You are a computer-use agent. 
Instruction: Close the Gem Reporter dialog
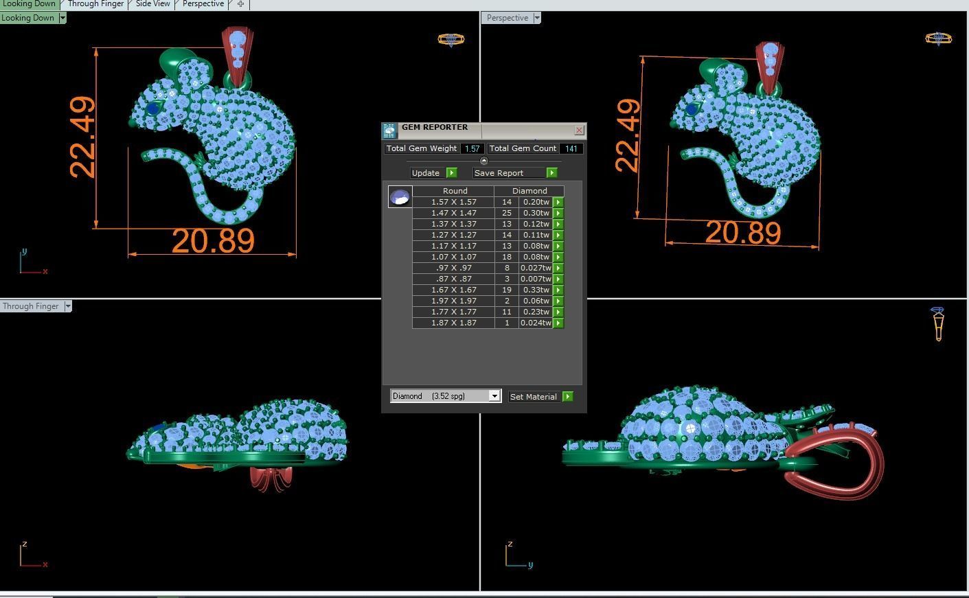click(x=579, y=130)
